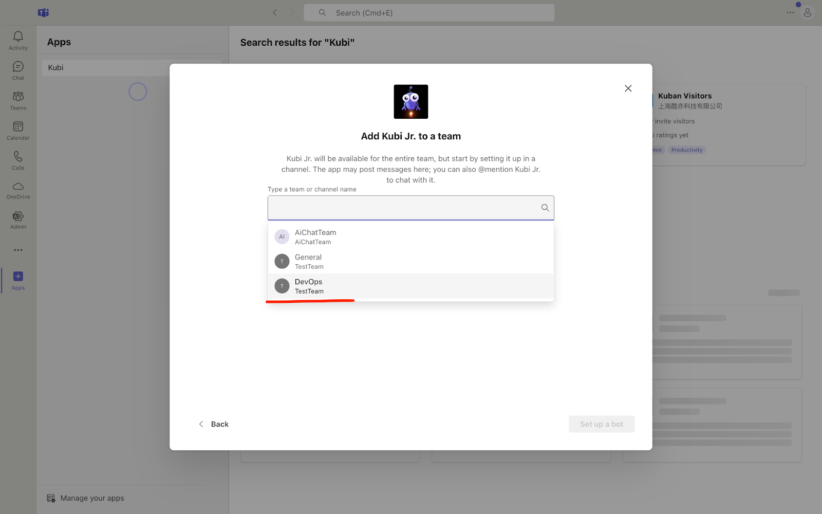Navigate back with the top arrow

(275, 13)
